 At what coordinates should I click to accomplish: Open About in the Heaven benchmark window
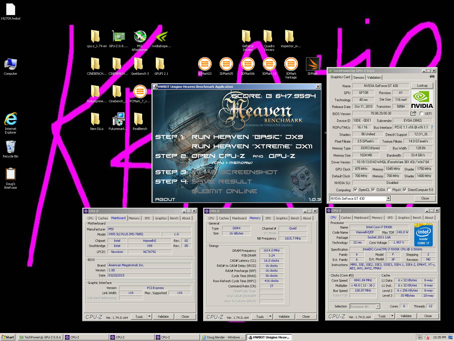(165, 199)
